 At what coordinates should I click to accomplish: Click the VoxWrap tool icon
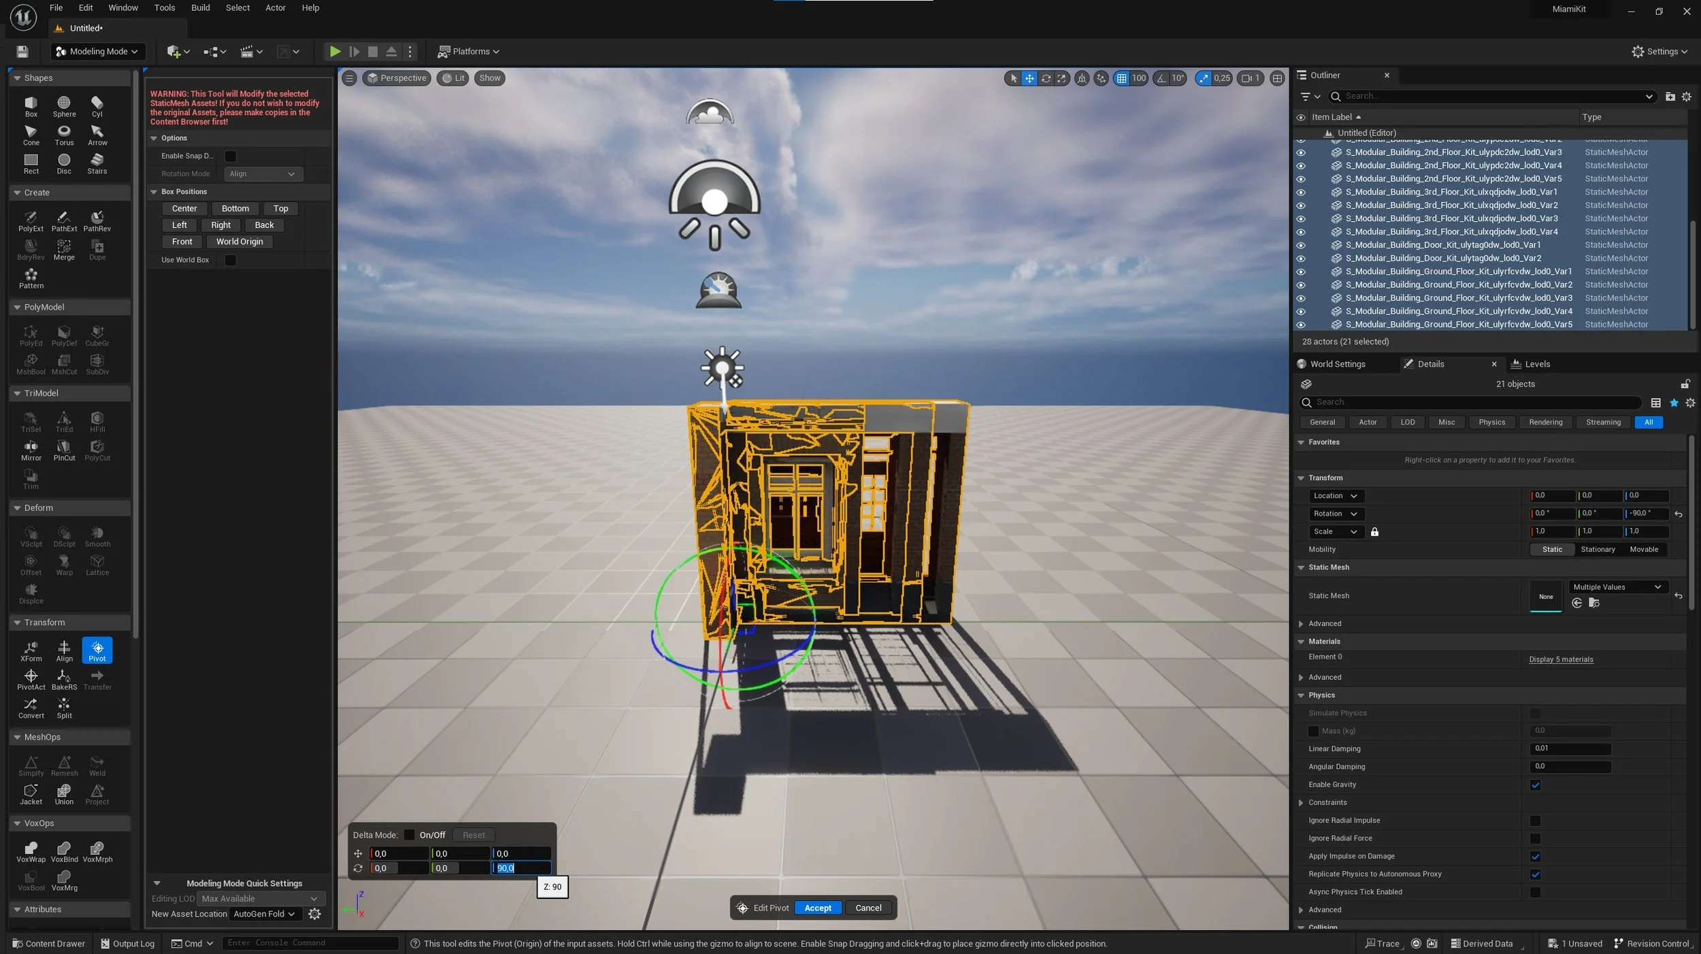point(31,851)
